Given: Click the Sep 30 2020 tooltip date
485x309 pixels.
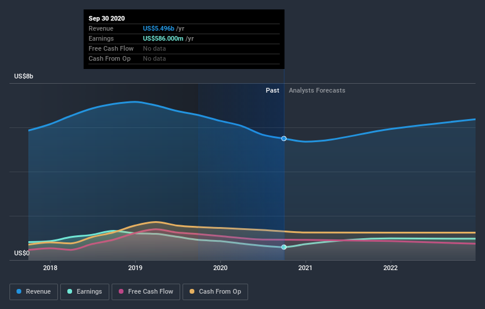Looking at the screenshot, I should 107,18.
